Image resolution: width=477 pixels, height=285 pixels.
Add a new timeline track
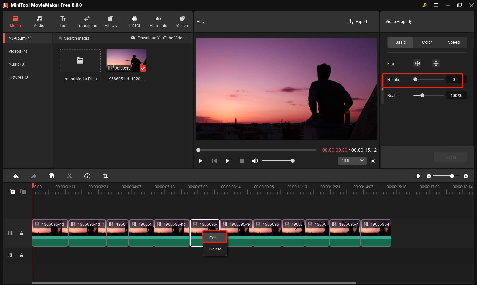point(12,191)
